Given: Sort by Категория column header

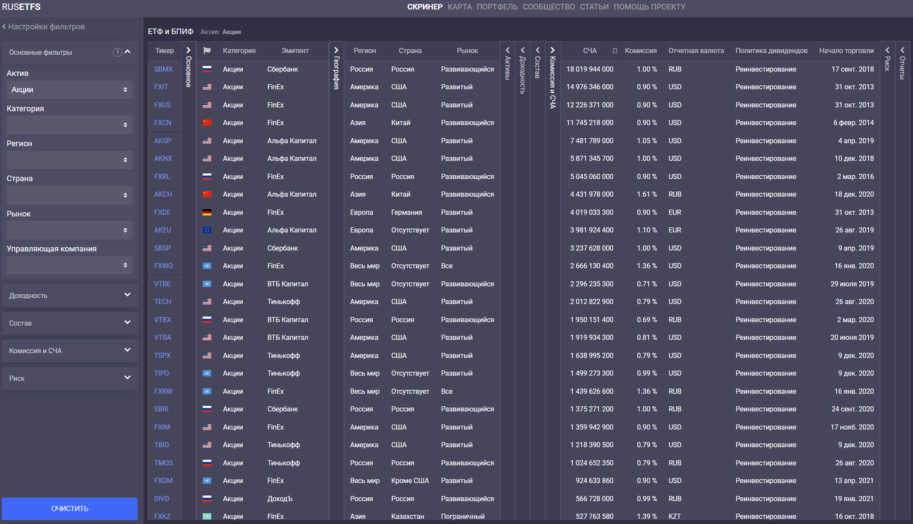Looking at the screenshot, I should [239, 51].
